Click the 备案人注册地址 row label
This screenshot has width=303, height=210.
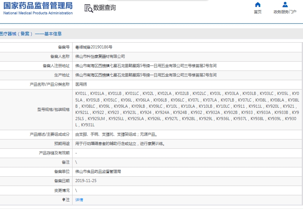[x=56, y=66]
